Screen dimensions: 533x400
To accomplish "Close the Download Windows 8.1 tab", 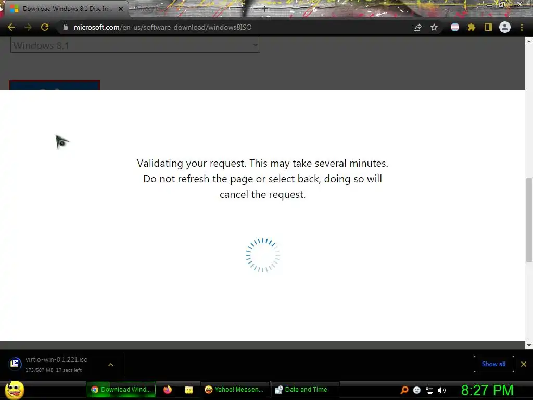I will 121,9.
